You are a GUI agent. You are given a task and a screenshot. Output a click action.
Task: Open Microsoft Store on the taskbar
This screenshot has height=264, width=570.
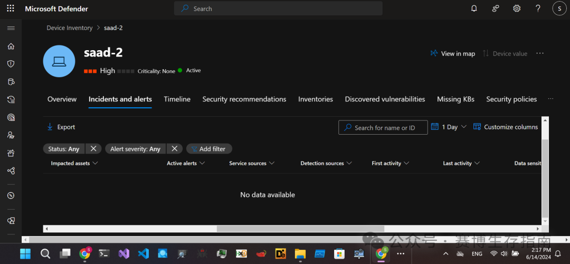click(339, 253)
